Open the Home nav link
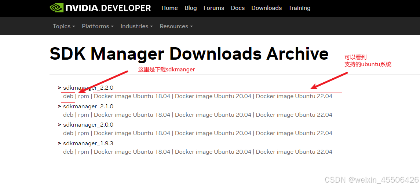The height and width of the screenshot is (187, 420). coord(169,8)
